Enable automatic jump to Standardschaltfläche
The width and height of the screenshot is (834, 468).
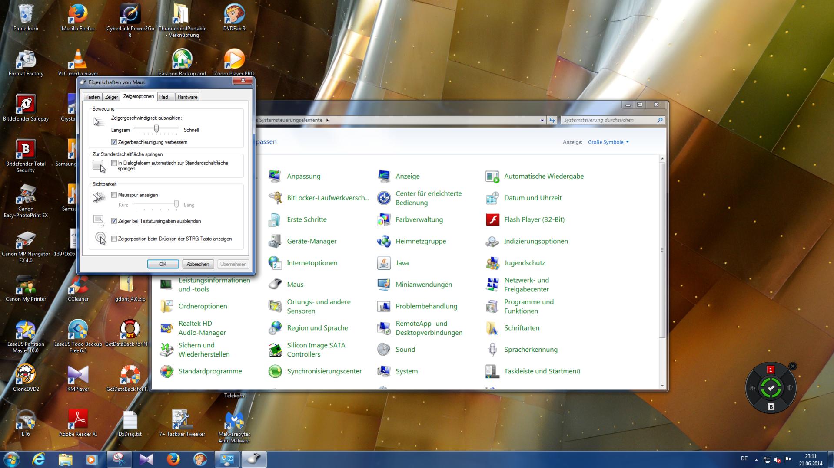click(x=114, y=163)
